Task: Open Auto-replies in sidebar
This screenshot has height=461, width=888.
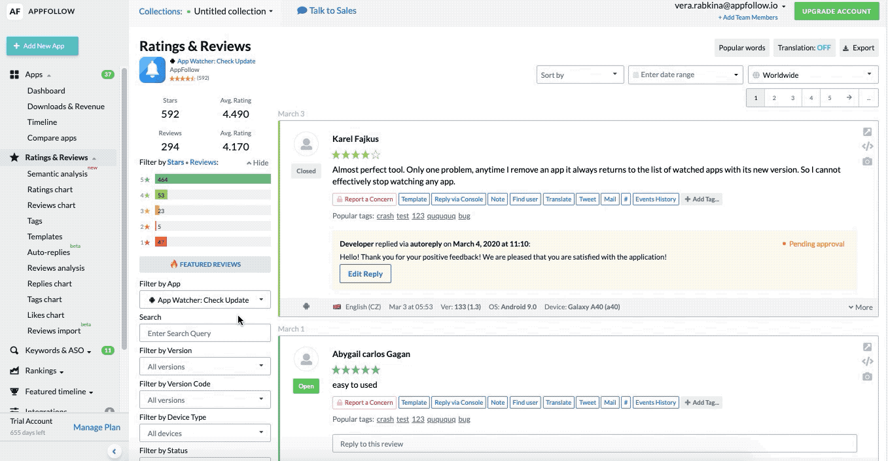Action: point(48,252)
